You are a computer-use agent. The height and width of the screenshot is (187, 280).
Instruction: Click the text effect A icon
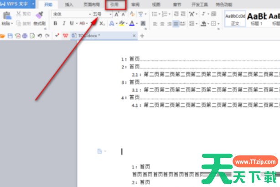[x=112, y=23]
